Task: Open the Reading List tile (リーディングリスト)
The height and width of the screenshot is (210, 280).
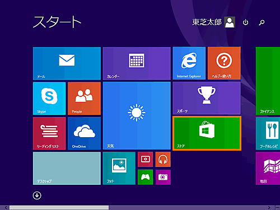Action: (49, 133)
